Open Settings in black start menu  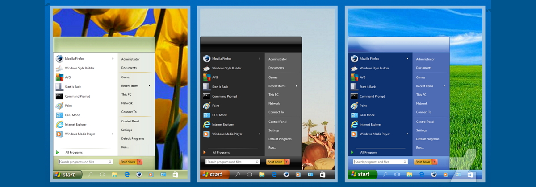coord(274,130)
